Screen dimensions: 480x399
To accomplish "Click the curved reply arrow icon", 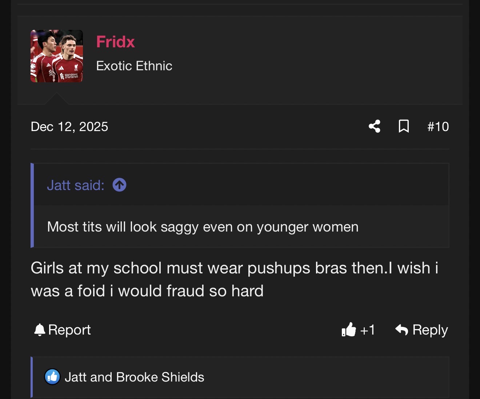I will 402,330.
